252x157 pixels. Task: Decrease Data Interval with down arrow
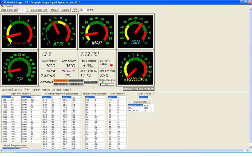click(88, 11)
